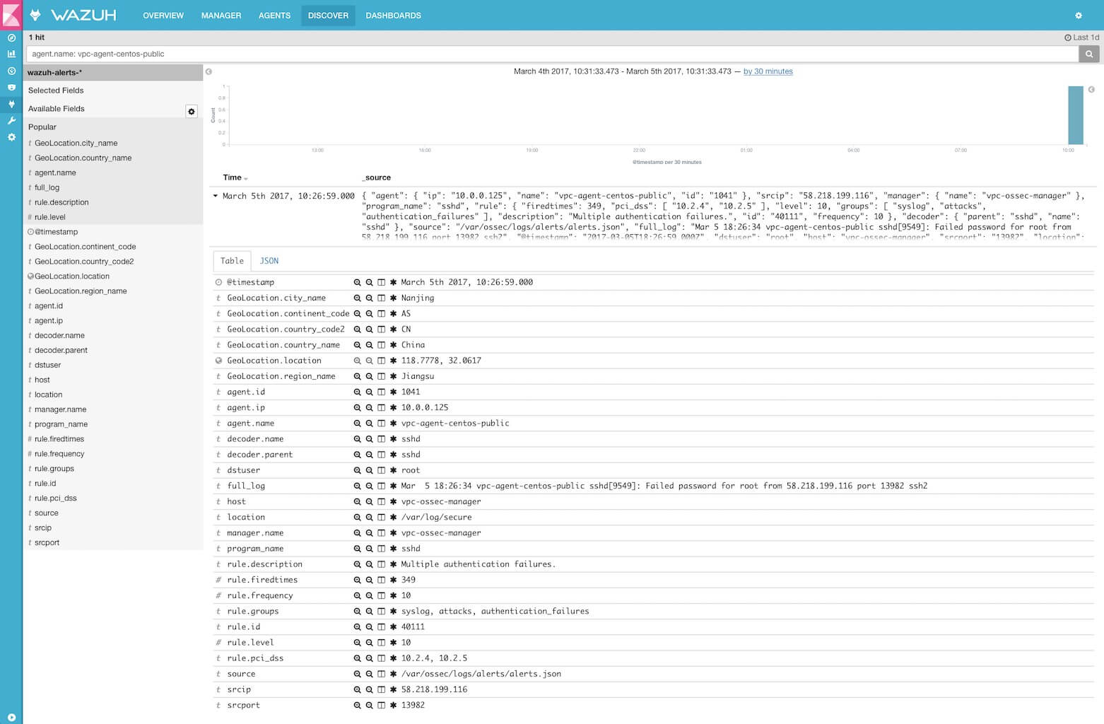Click the Kibana logo at top left
This screenshot has width=1104, height=724.
point(11,14)
